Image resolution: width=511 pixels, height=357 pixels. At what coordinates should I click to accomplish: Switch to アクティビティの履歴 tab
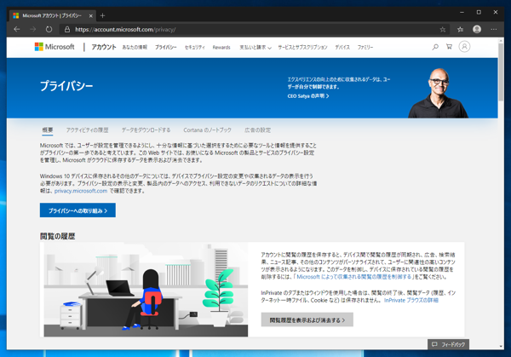88,130
